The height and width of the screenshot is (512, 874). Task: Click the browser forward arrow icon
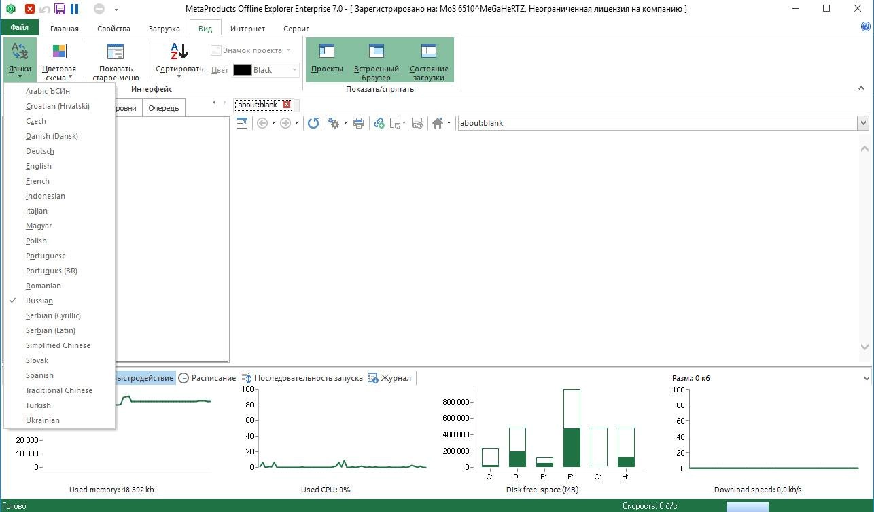[x=285, y=123]
